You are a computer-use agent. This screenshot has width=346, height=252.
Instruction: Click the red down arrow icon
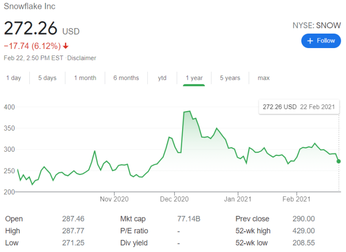(x=66, y=46)
